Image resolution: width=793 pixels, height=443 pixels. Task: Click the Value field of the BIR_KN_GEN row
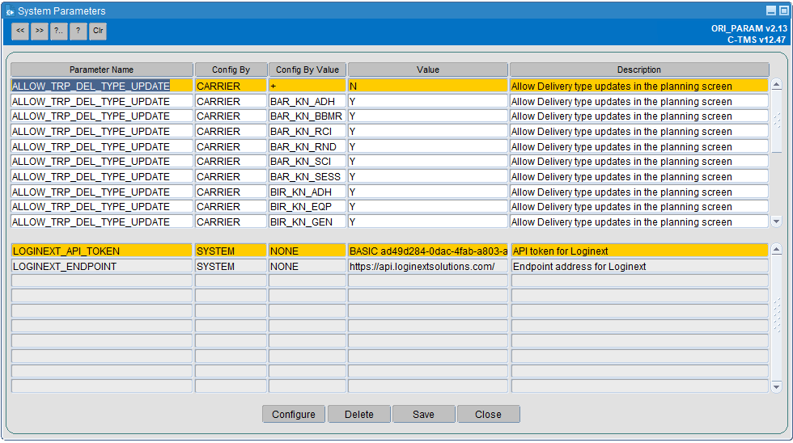(428, 221)
